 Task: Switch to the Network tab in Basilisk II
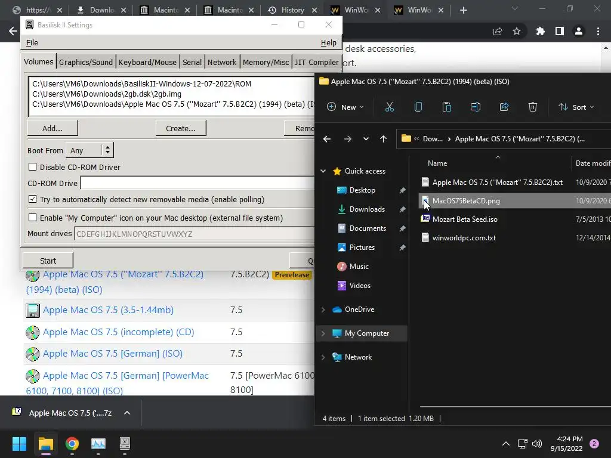(x=222, y=62)
